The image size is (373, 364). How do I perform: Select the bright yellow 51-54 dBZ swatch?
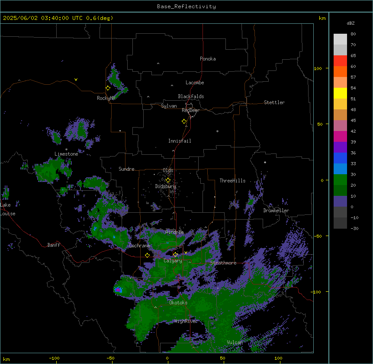coord(340,93)
